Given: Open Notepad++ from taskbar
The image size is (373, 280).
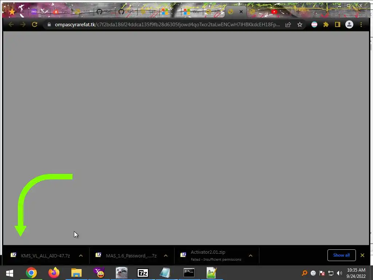Looking at the screenshot, I should click(211, 273).
